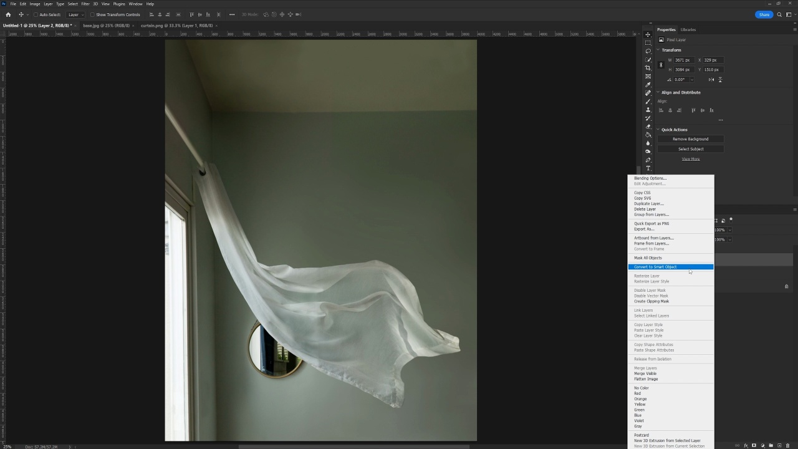Switch to the curtain.png document tab
The image size is (798, 449).
176,26
